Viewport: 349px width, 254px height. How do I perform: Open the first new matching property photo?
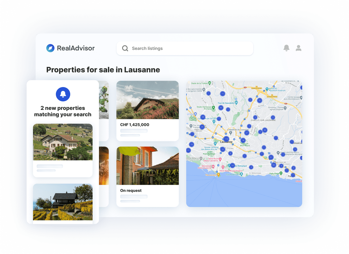click(x=63, y=142)
